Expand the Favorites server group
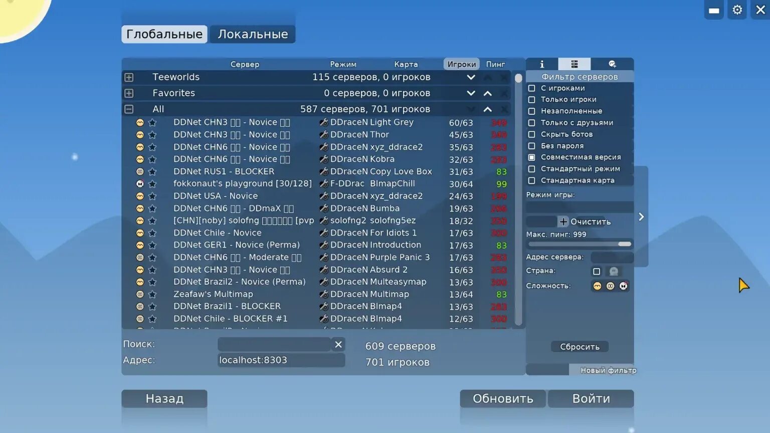This screenshot has height=433, width=770. (x=129, y=93)
